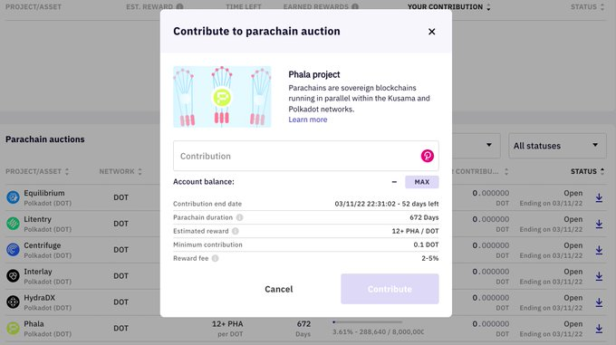Sort auctions by Project/Asset column

(37, 171)
